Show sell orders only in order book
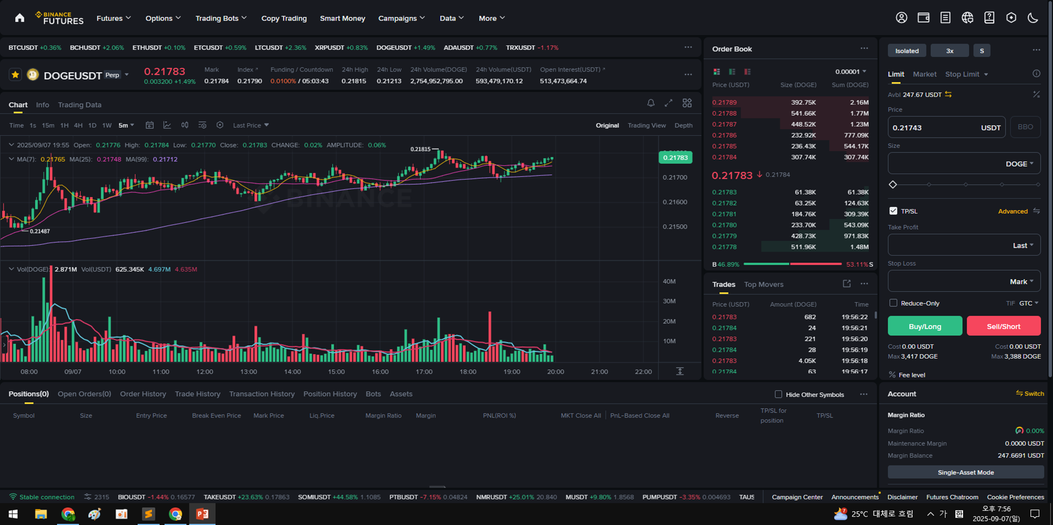The height and width of the screenshot is (525, 1053). [x=747, y=71]
